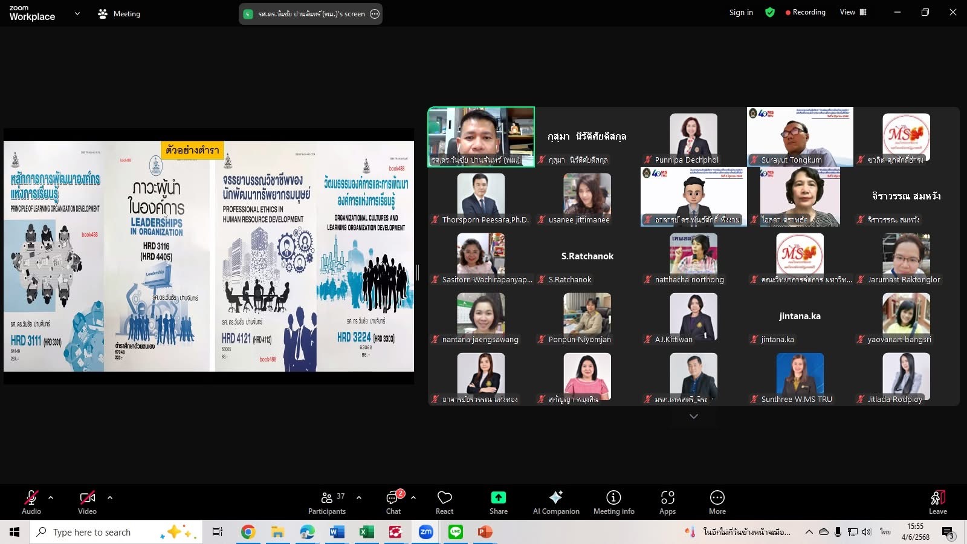Show more participants with down chevron
The width and height of the screenshot is (967, 544).
coord(693,416)
